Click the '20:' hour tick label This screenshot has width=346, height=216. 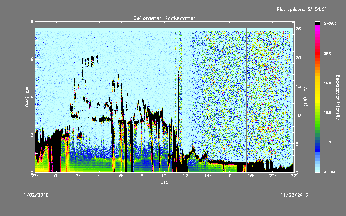(273, 176)
